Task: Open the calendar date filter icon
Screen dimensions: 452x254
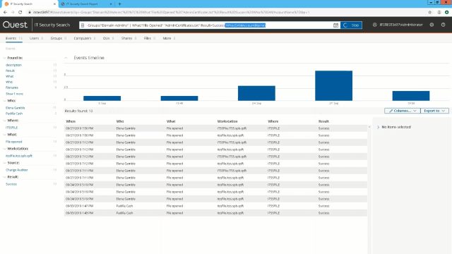Action: 335,25
